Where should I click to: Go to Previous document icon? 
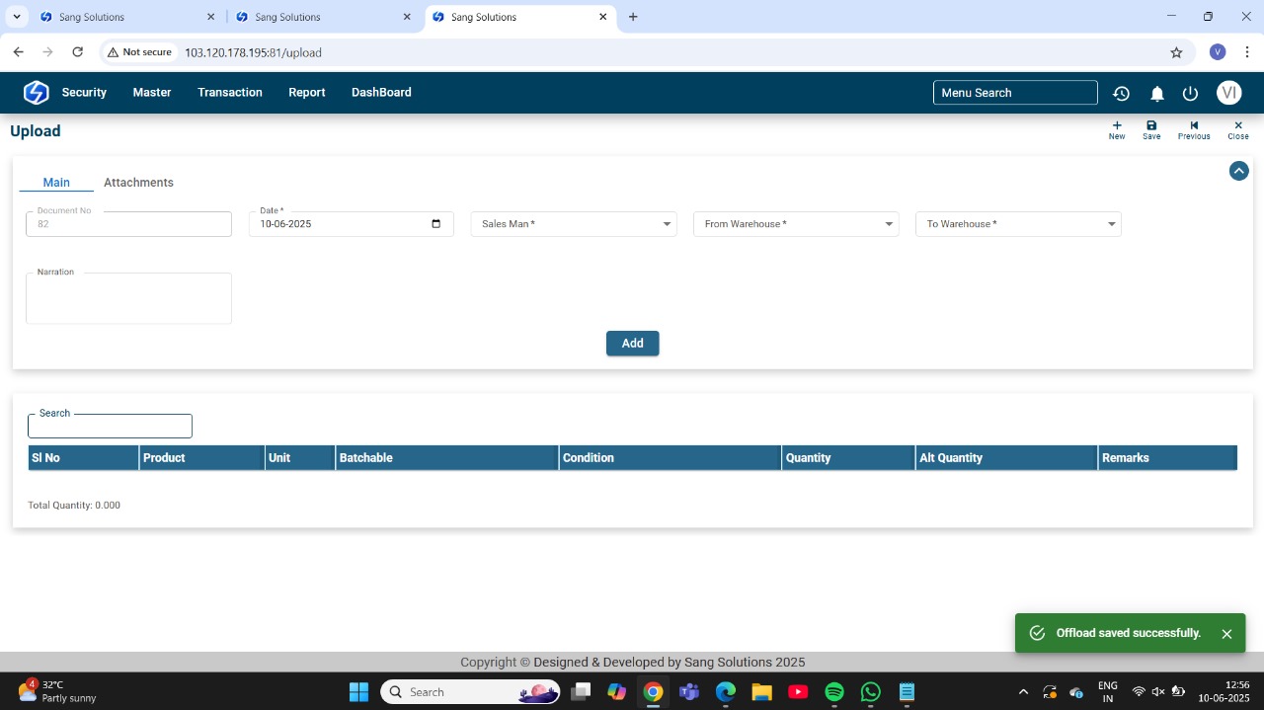point(1194,126)
